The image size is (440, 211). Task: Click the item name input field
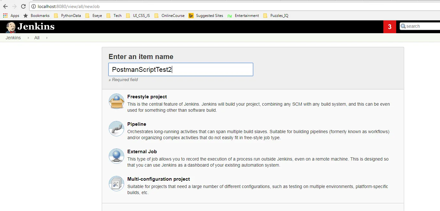(181, 69)
